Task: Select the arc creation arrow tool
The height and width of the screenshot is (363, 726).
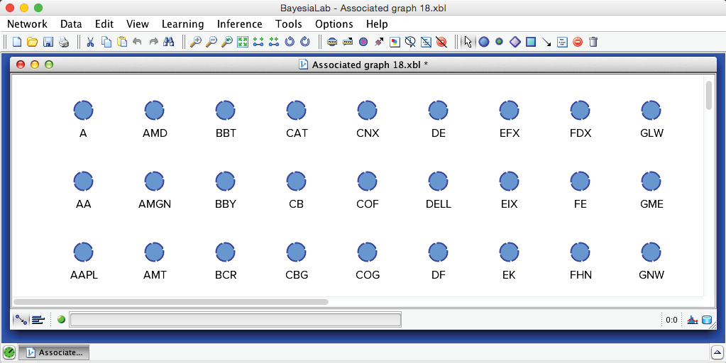Action: (547, 43)
